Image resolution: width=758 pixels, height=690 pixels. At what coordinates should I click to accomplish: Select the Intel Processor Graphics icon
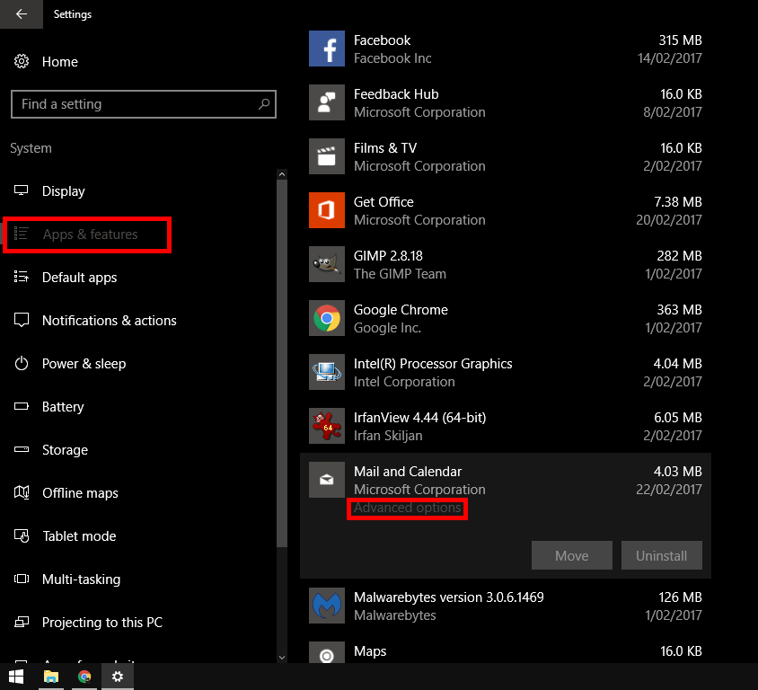[327, 372]
